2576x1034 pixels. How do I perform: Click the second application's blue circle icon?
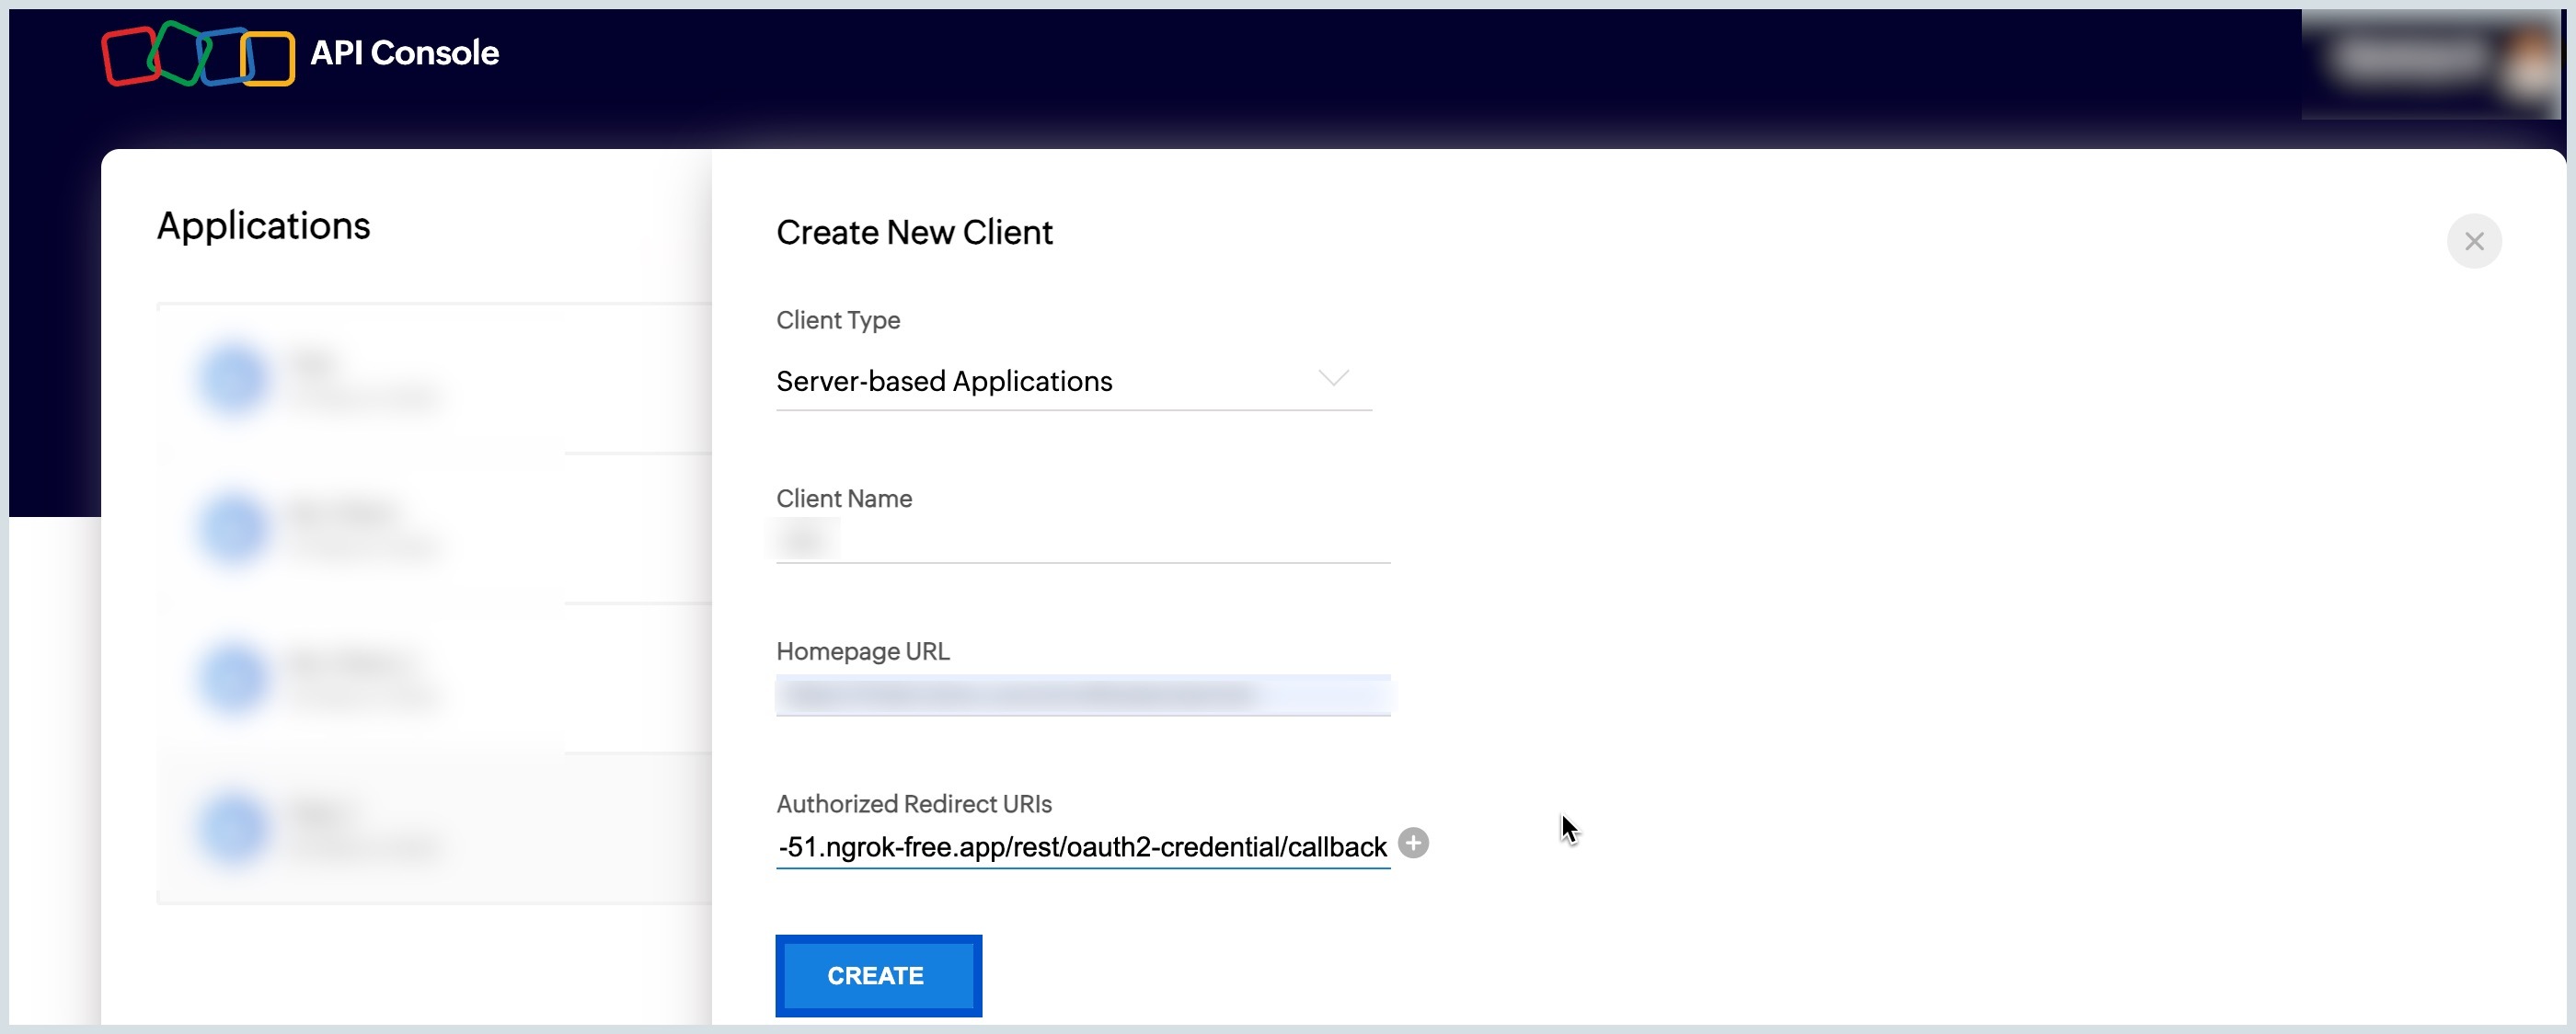click(233, 528)
